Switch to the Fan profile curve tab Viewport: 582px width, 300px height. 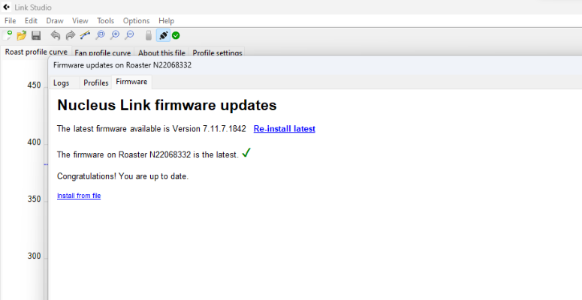103,52
